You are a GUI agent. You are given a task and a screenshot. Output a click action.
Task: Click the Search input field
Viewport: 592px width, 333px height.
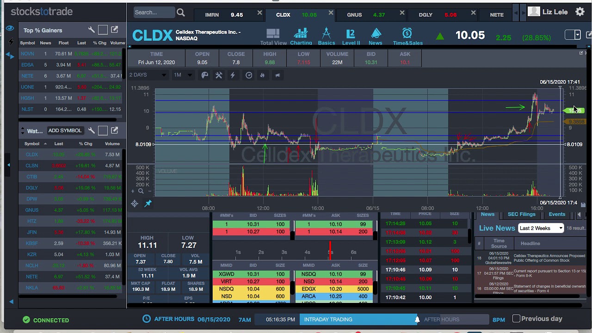click(x=154, y=12)
